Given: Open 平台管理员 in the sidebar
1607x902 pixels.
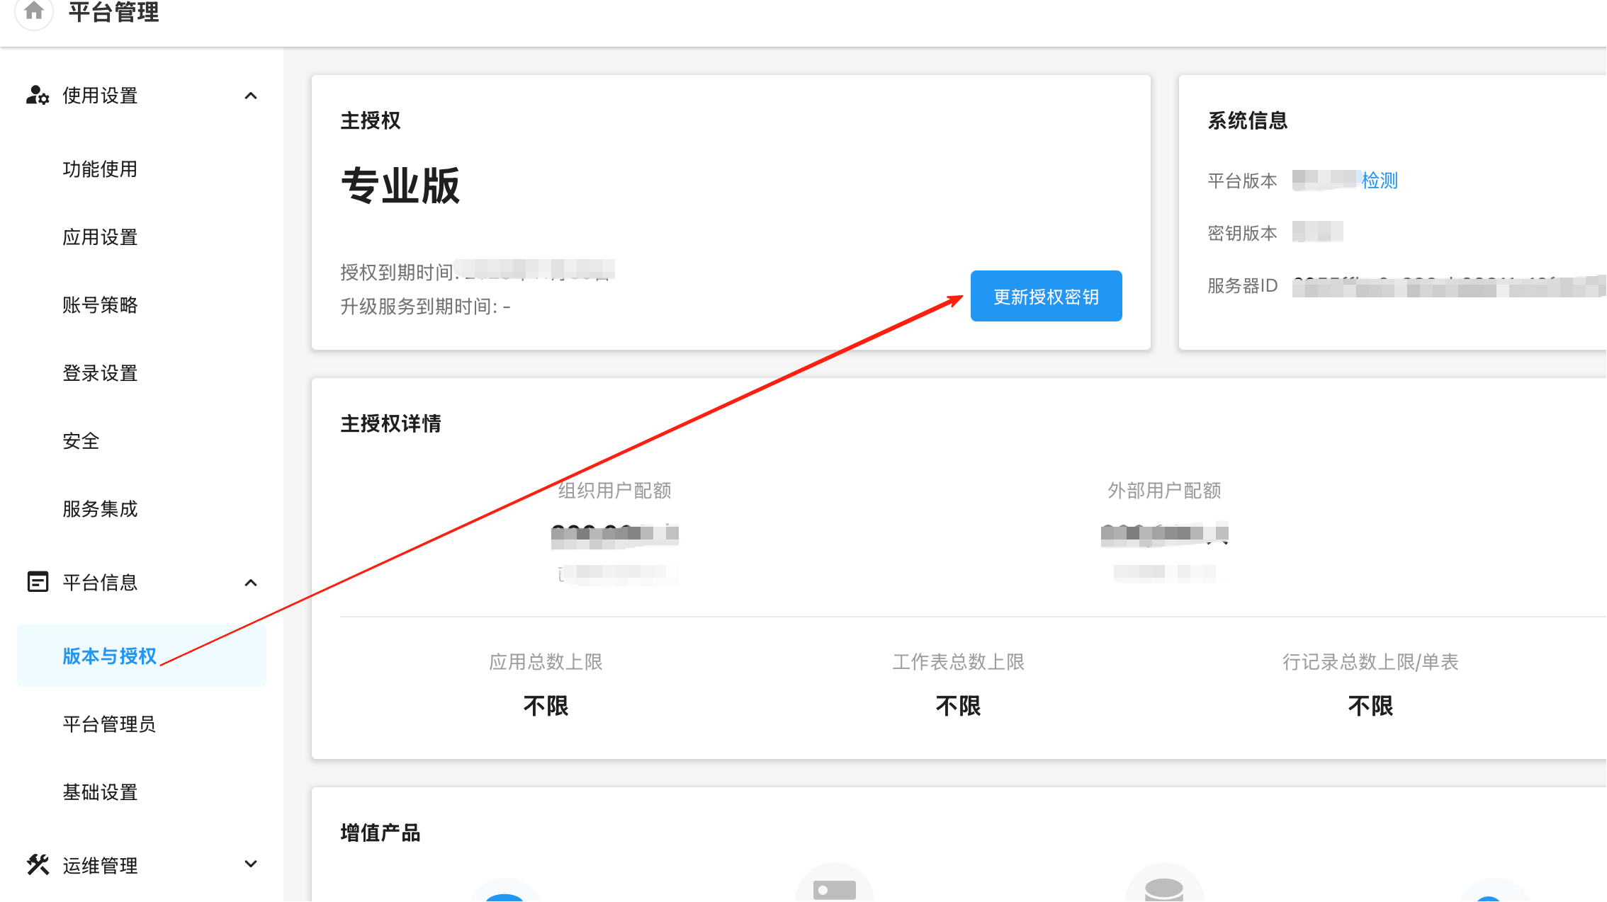Looking at the screenshot, I should [109, 724].
